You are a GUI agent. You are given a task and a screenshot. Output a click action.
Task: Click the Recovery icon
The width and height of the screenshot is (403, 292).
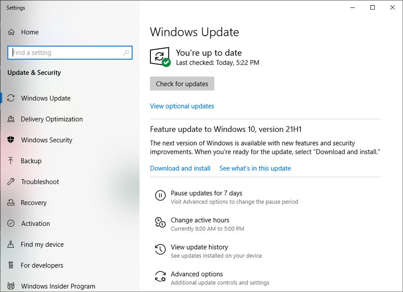11,202
